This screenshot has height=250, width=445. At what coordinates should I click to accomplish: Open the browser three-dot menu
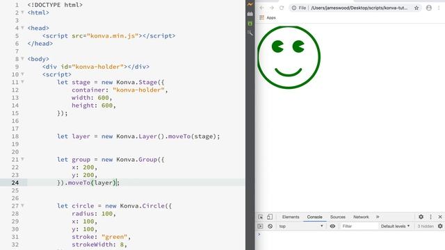[439, 8]
